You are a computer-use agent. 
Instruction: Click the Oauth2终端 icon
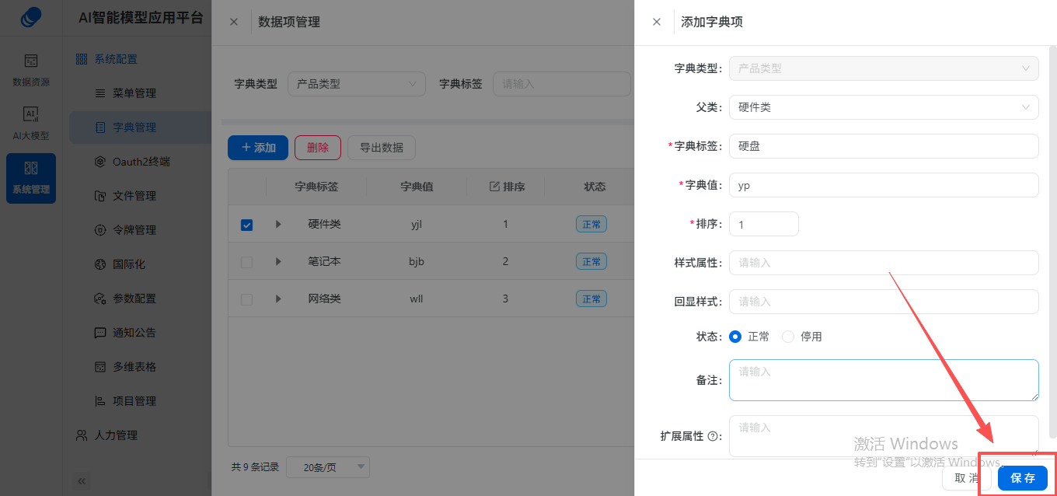[99, 162]
